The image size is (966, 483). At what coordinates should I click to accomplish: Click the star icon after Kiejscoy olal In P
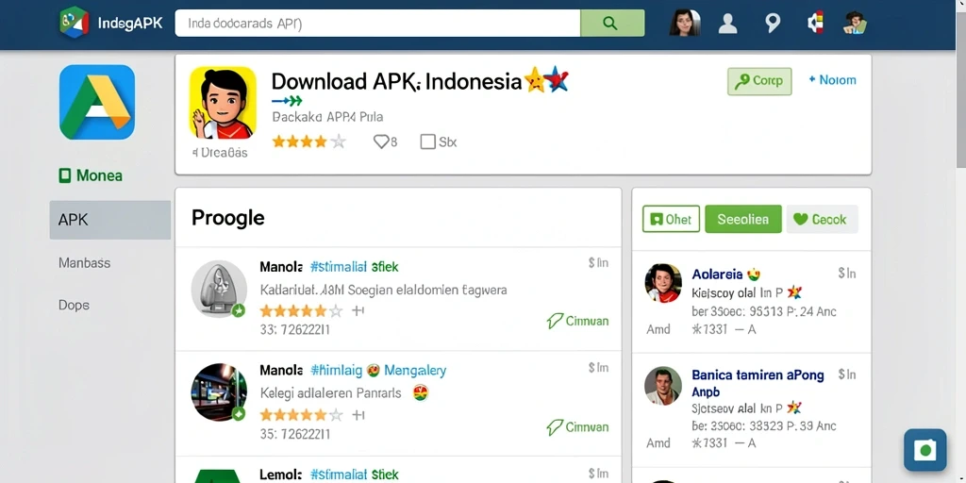pyautogui.click(x=794, y=292)
